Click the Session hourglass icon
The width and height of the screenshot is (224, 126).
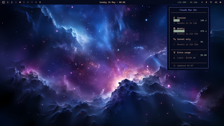pos(174,18)
